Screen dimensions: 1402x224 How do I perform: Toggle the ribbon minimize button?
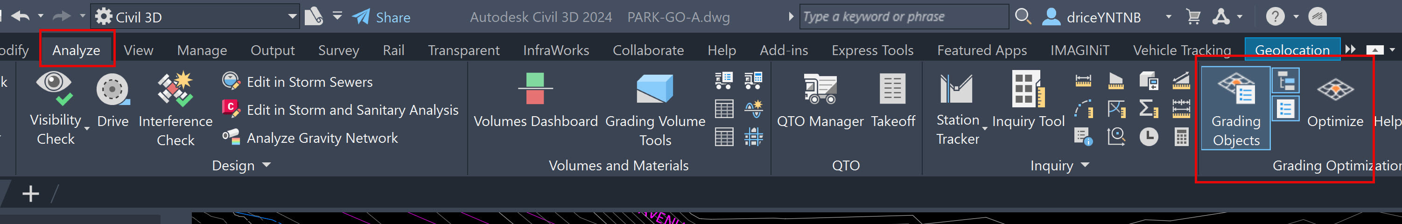pyautogui.click(x=1375, y=50)
